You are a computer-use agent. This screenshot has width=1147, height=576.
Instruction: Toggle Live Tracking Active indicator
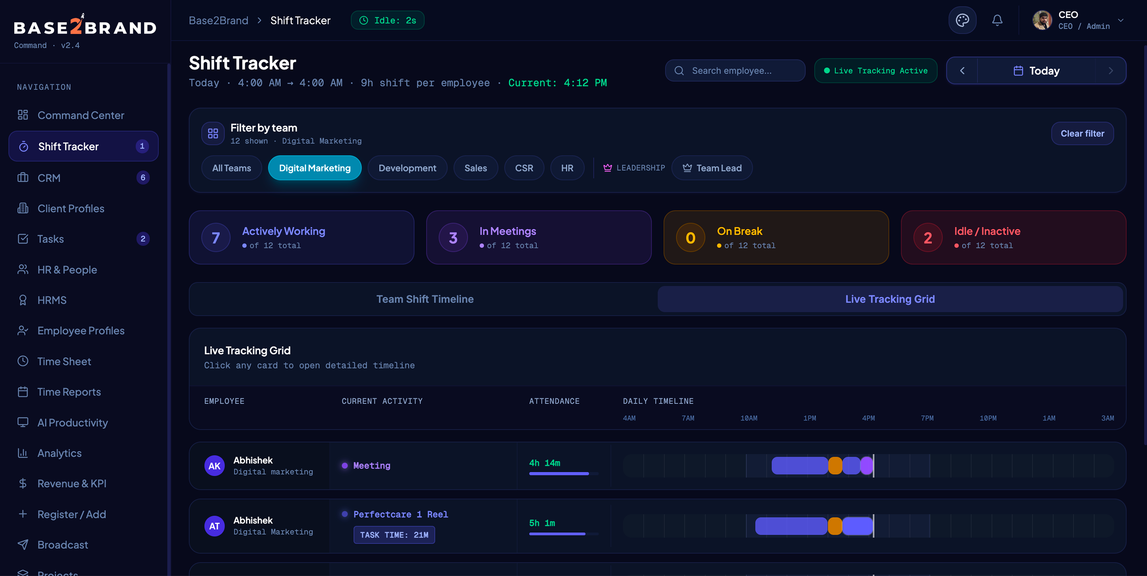click(876, 71)
